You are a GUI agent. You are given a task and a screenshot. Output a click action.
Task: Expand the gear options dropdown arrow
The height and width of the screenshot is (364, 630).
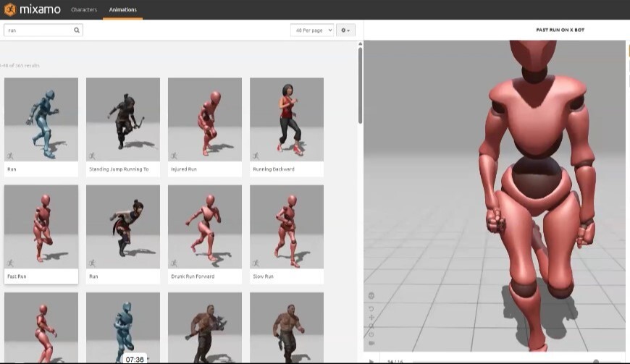pos(349,30)
